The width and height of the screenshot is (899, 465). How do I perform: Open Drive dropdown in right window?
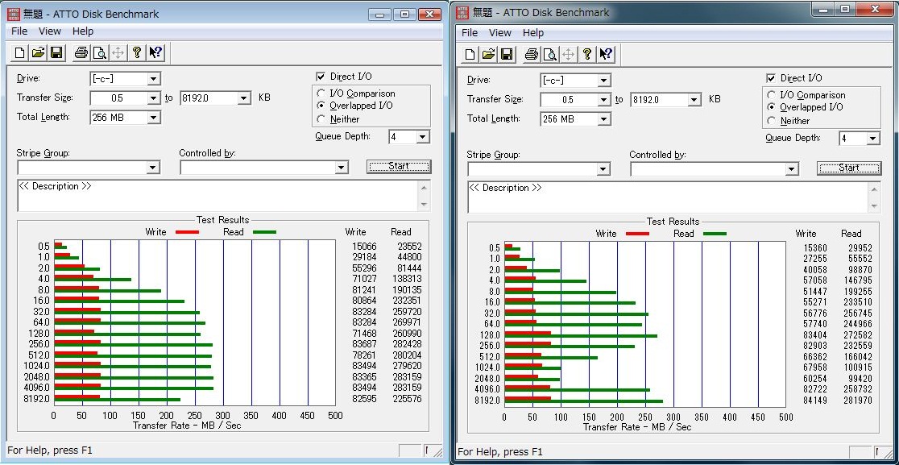pos(603,81)
